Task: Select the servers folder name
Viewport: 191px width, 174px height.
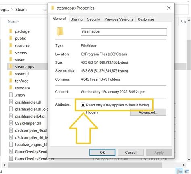Action: [x=21, y=52]
